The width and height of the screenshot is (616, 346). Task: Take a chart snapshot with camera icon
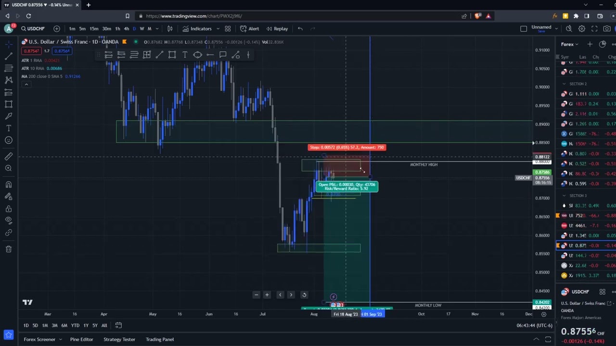pos(607,29)
